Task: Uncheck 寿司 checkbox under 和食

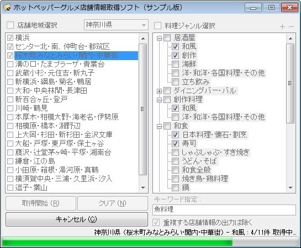Action: pyautogui.click(x=175, y=143)
